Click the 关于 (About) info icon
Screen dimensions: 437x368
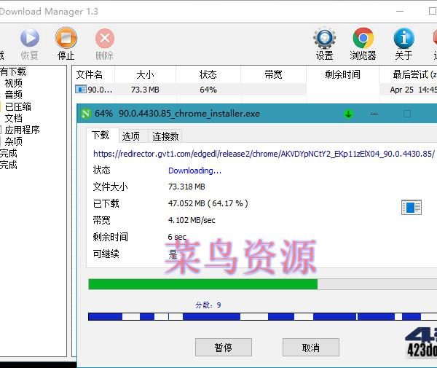click(x=403, y=39)
